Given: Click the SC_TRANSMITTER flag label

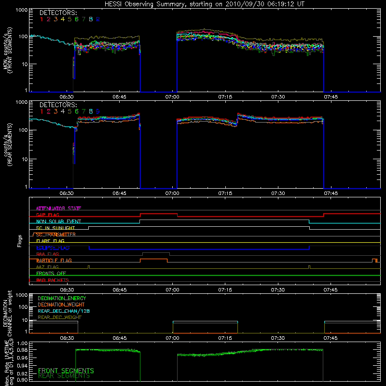Looking at the screenshot, I should [x=56, y=234].
